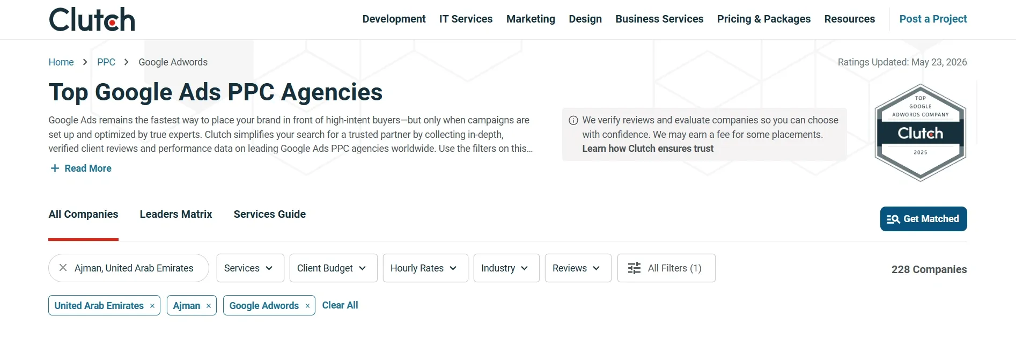Switch to the All Companies tab

pos(83,214)
